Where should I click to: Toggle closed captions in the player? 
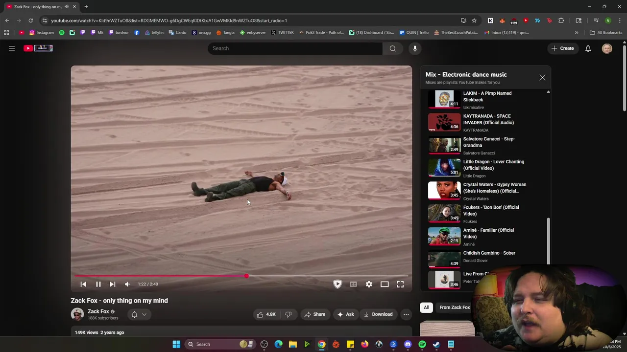coord(353,284)
